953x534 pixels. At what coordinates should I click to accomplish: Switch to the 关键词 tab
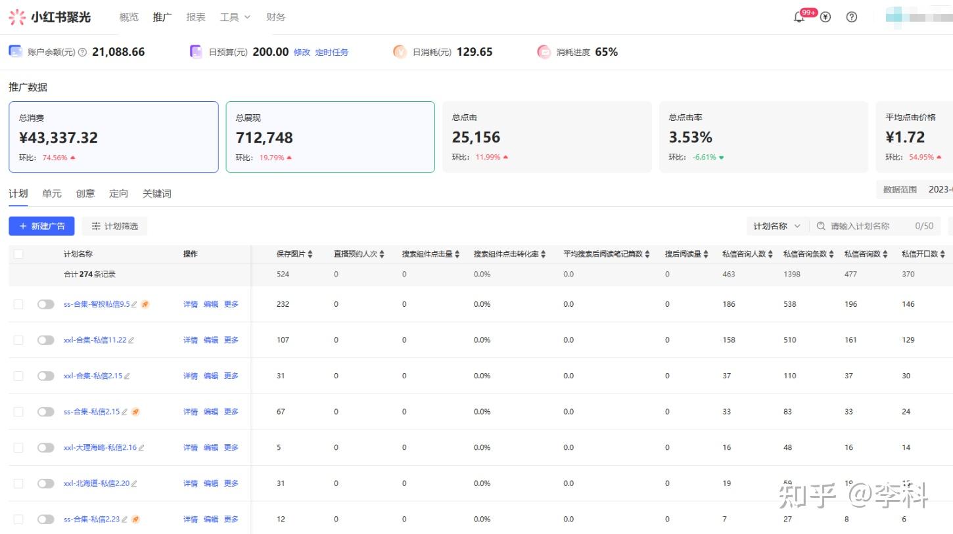(x=157, y=193)
